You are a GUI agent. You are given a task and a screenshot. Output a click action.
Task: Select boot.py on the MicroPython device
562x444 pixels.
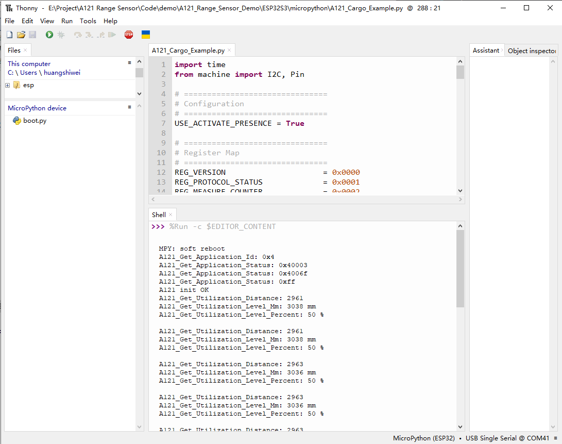[35, 121]
